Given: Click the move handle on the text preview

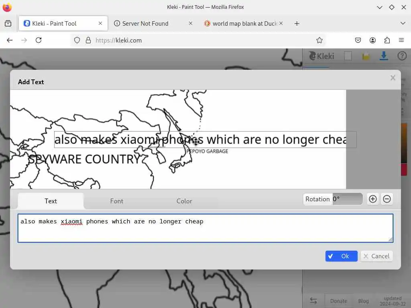Looking at the screenshot, I should [x=196, y=142].
